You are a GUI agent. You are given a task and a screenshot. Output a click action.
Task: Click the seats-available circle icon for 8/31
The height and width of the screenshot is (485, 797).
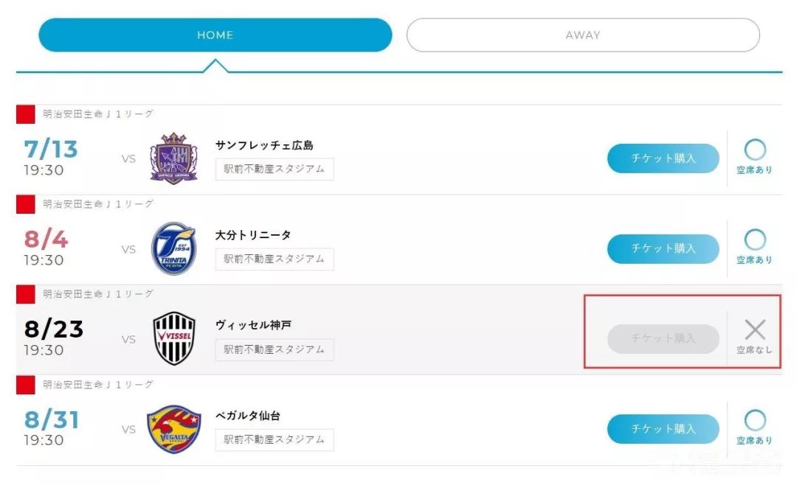(755, 421)
